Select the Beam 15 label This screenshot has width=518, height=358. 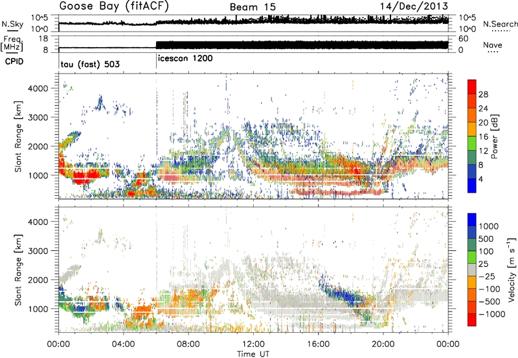pos(253,7)
